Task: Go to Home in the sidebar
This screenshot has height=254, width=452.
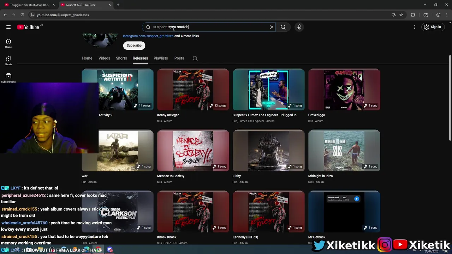Action: click(8, 43)
